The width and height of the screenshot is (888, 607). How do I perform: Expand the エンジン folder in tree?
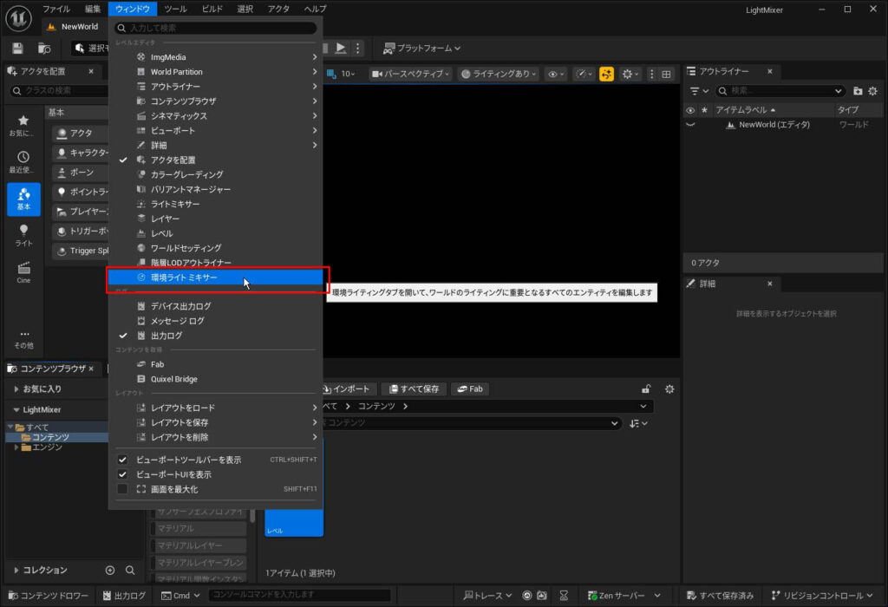tap(16, 447)
